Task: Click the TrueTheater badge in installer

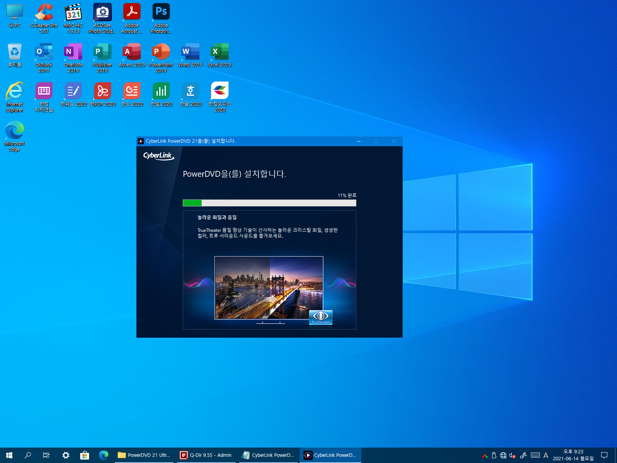Action: 320,318
